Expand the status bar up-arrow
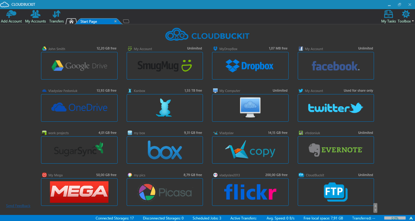 411,218
